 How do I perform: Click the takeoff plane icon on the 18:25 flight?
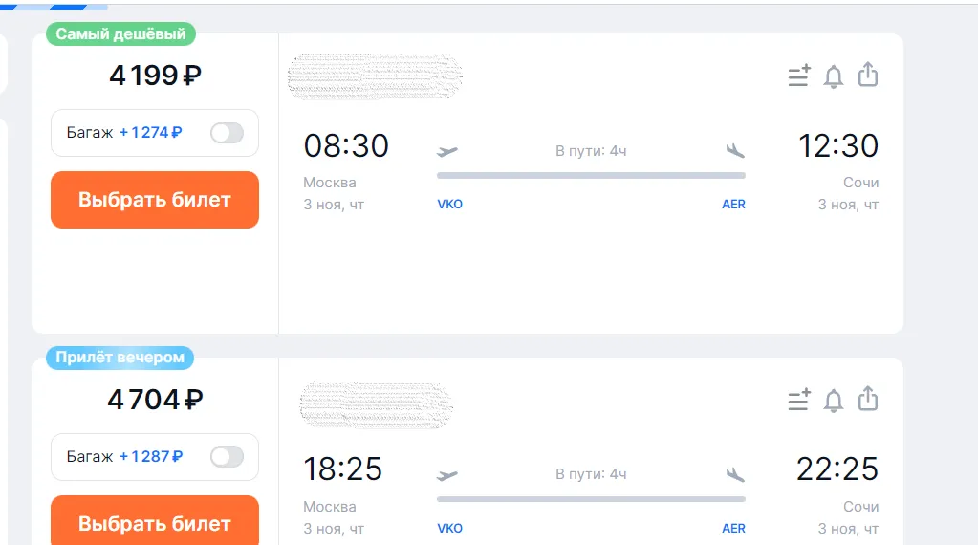(447, 475)
